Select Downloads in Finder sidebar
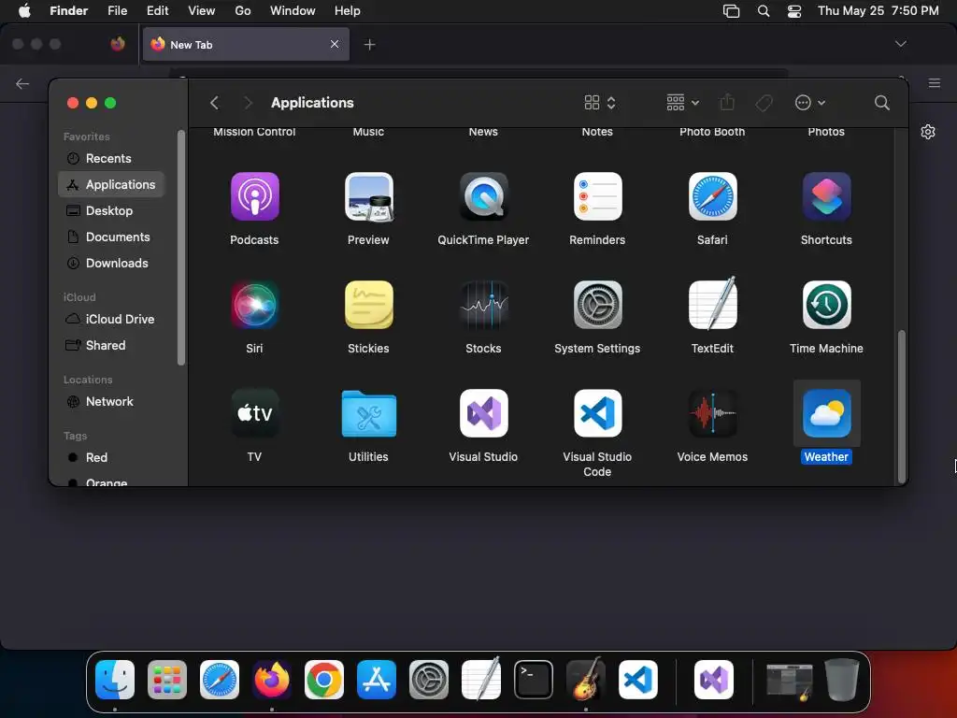Screen dimensions: 957x718 (x=112, y=263)
